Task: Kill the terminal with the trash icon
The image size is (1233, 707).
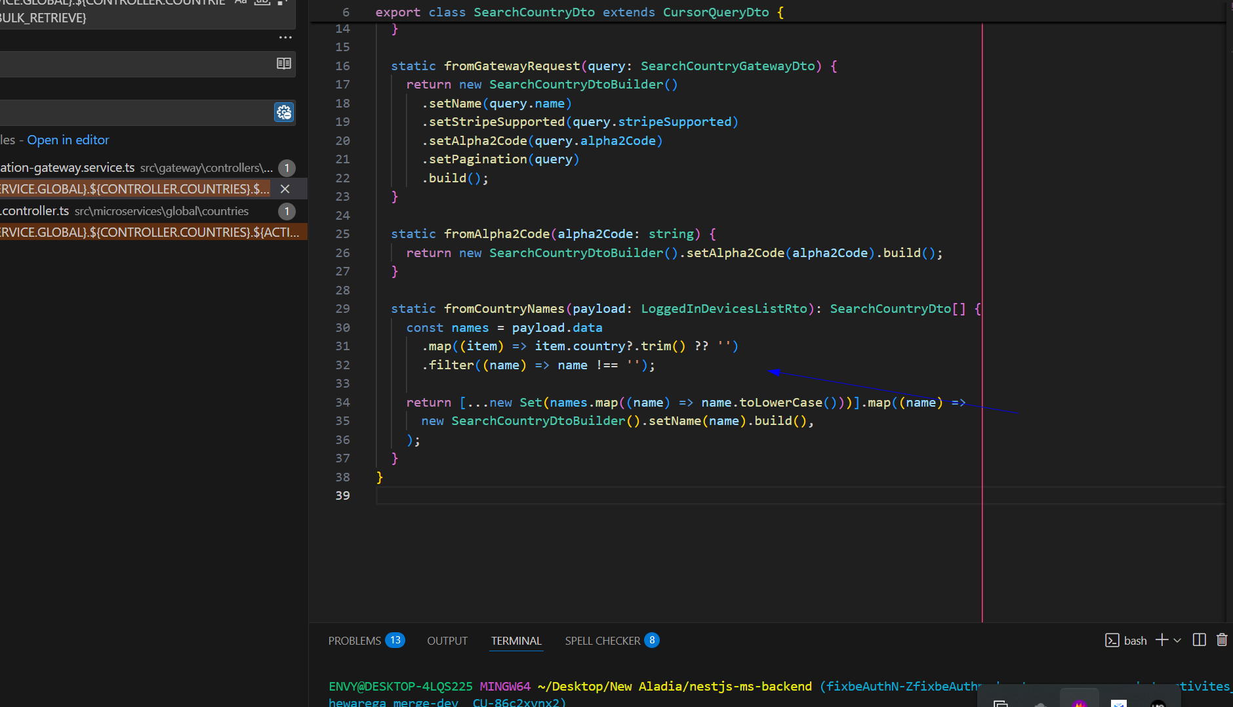Action: click(1222, 640)
